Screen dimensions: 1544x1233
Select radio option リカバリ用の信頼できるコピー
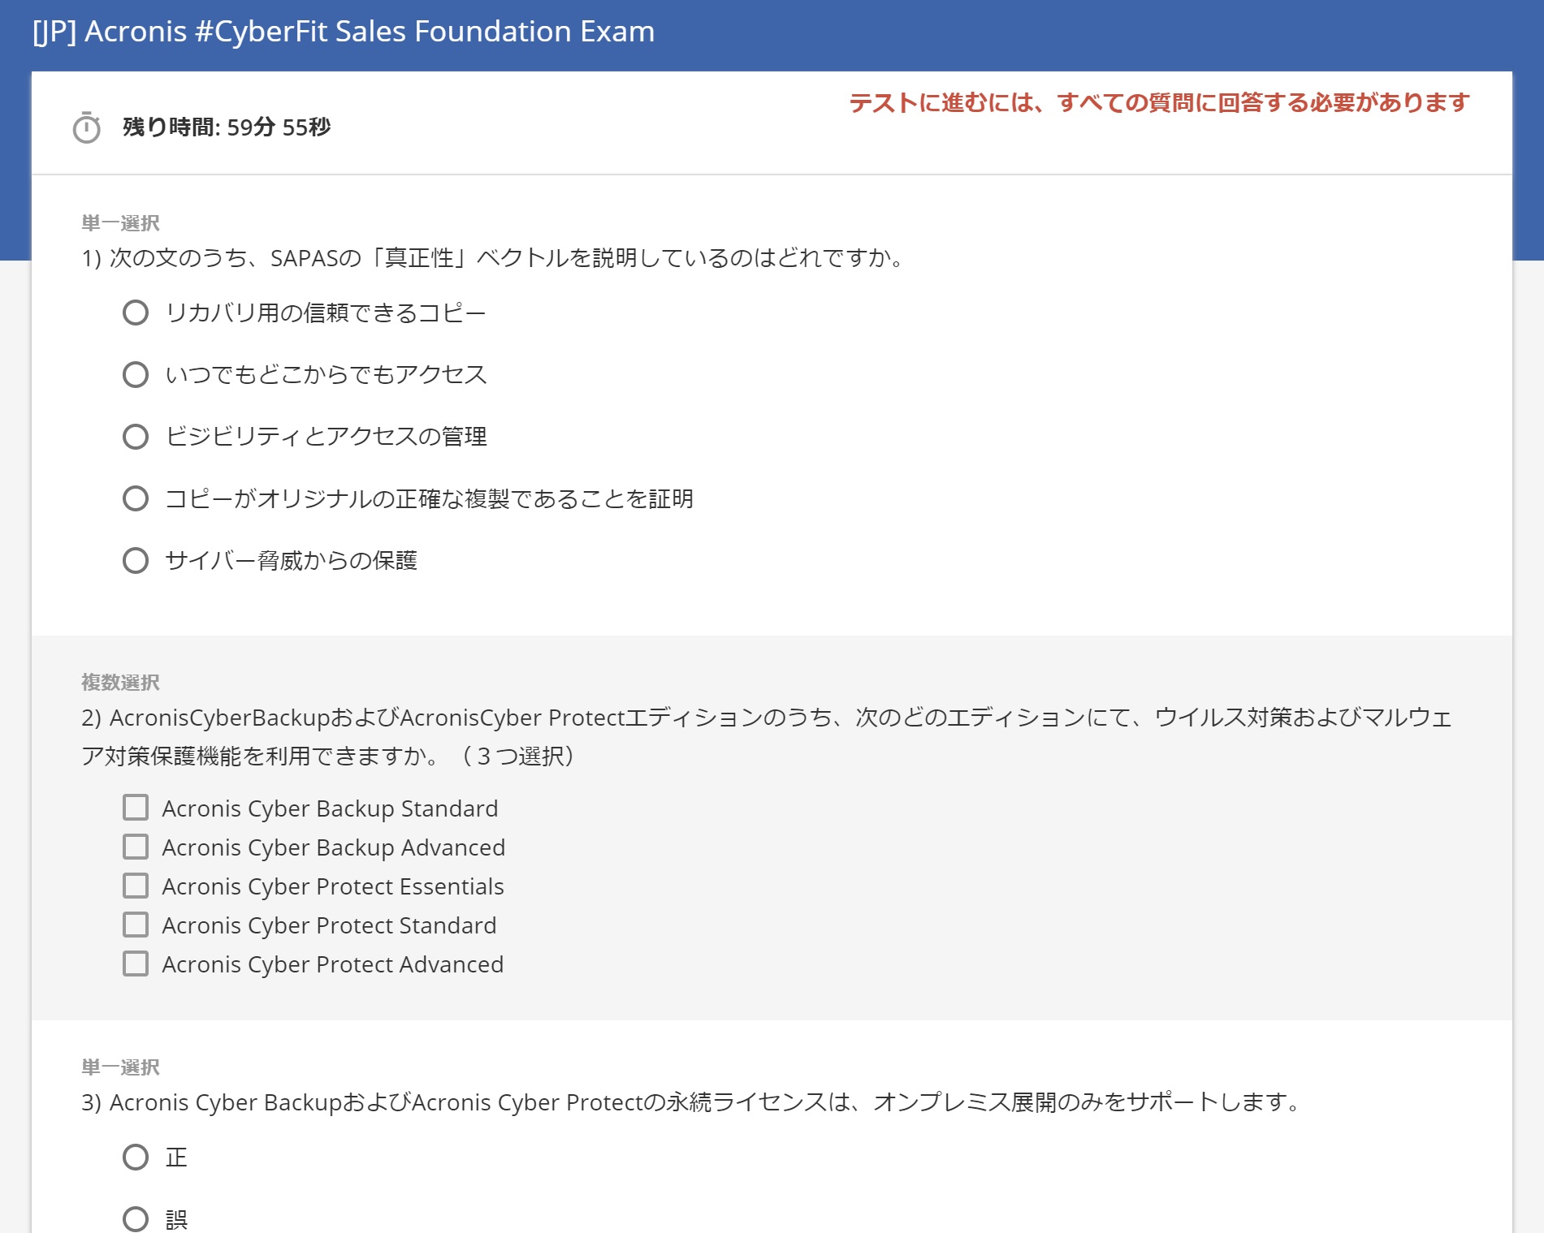136,313
